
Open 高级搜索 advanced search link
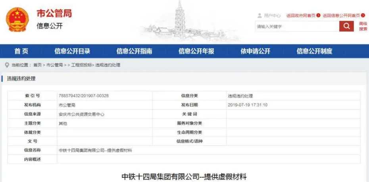(363, 26)
